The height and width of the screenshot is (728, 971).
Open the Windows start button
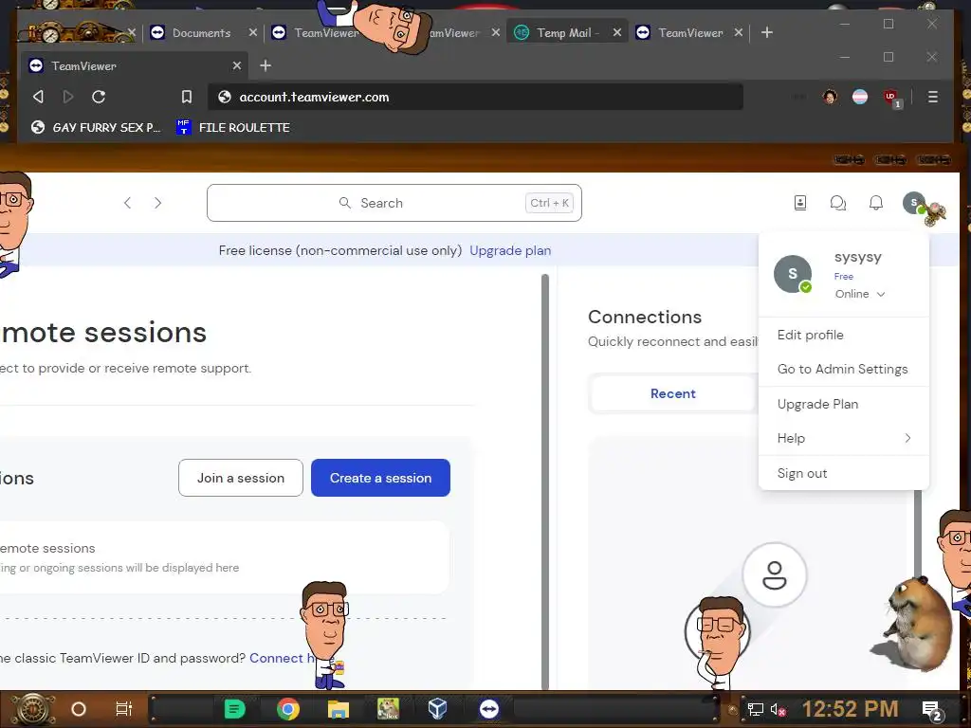[x=32, y=709]
